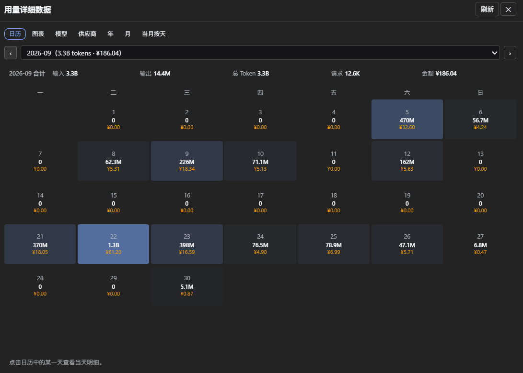Go to next month with right arrow
Screen dimensions: 523x373
point(510,53)
